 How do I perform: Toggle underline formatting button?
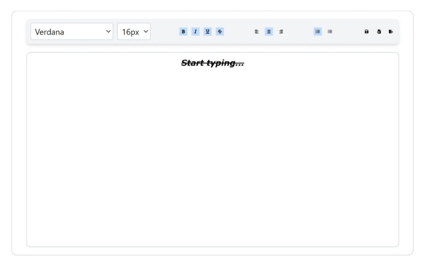[207, 31]
